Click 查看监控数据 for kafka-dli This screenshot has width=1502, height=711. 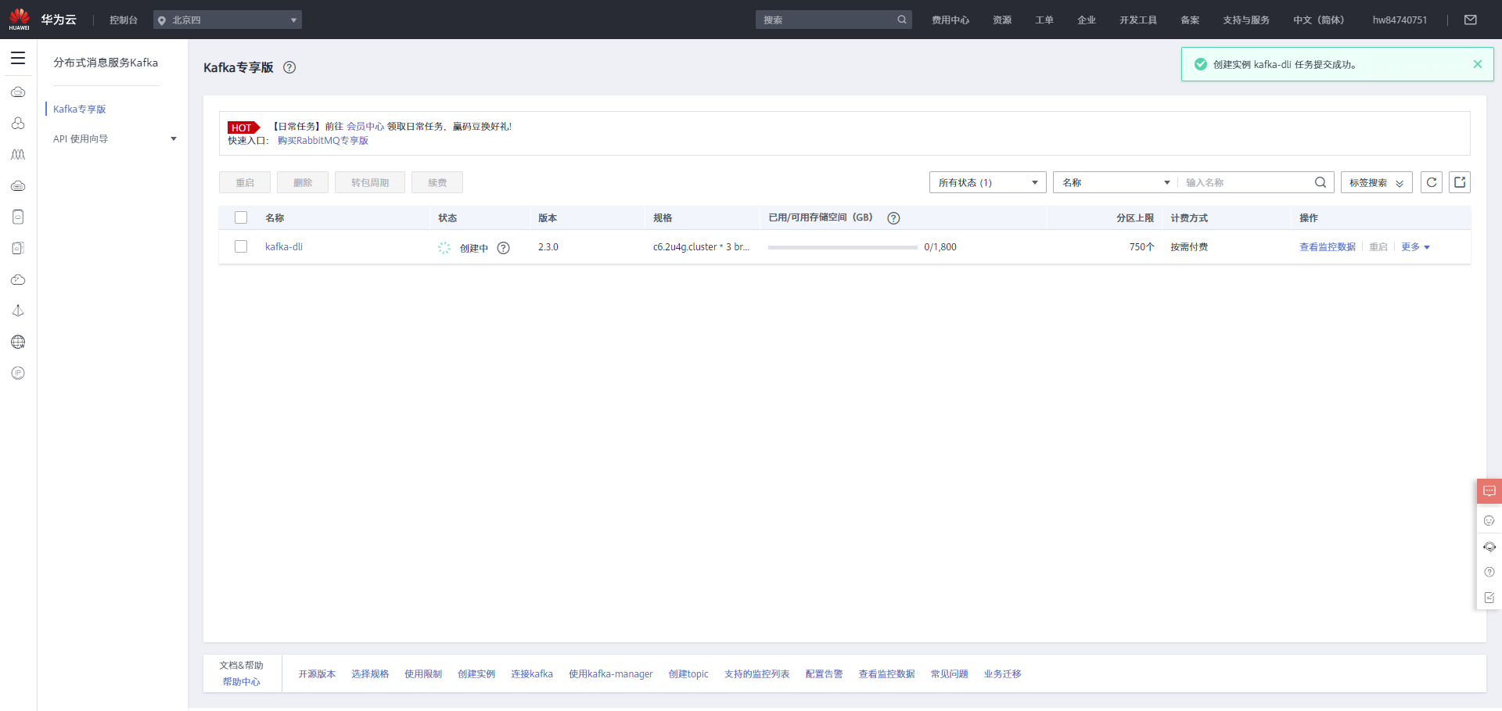tap(1328, 247)
